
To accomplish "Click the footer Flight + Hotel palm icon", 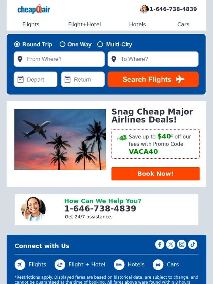I will [x=60, y=264].
